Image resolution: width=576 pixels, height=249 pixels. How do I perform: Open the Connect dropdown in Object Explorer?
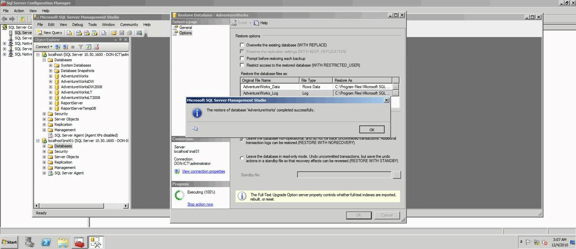point(44,47)
